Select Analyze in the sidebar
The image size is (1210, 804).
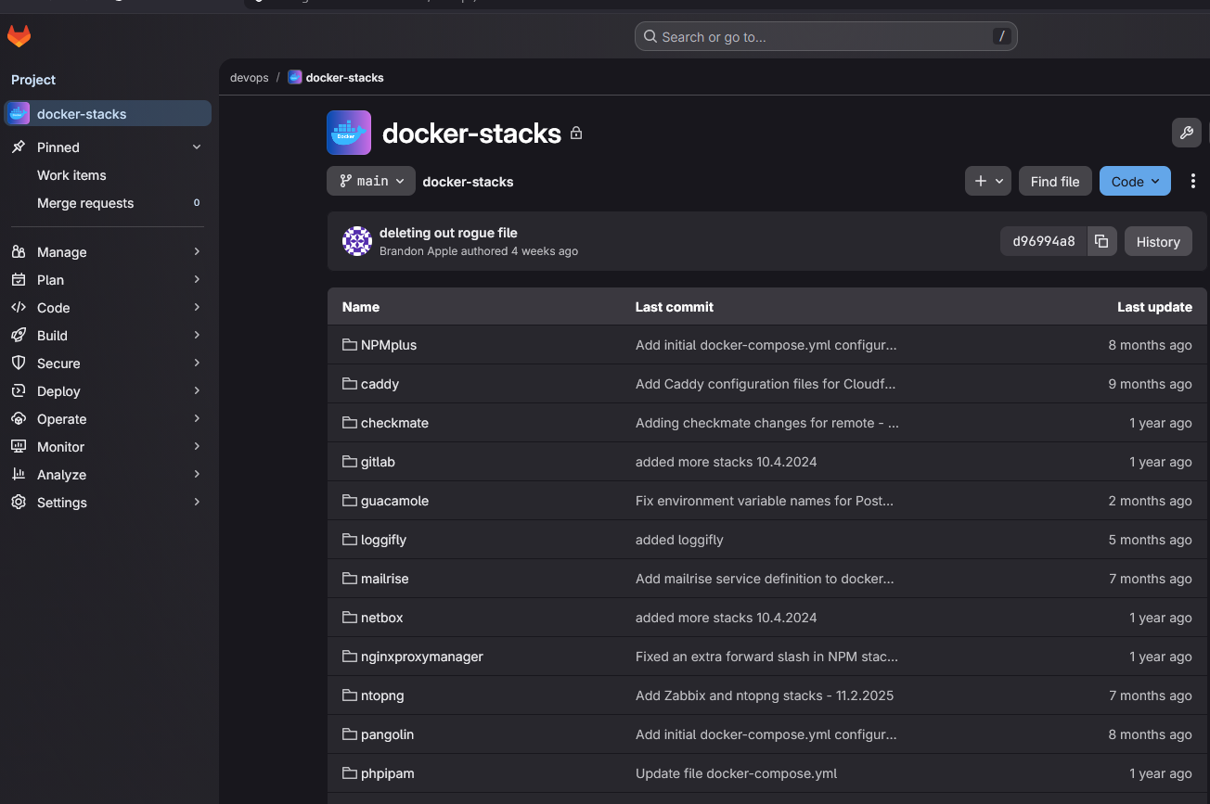(108, 475)
